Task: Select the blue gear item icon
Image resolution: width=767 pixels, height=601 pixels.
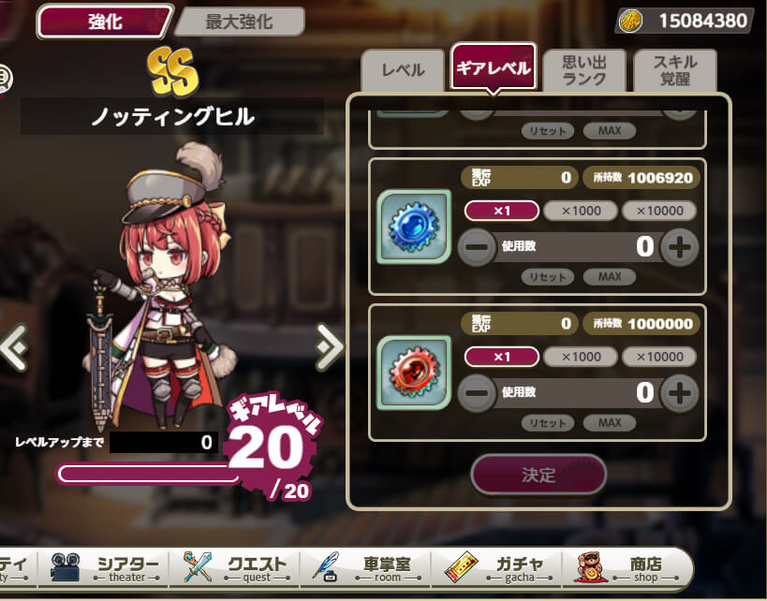Action: point(414,227)
